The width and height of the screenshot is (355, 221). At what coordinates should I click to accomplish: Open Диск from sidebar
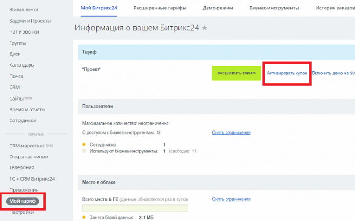click(15, 54)
